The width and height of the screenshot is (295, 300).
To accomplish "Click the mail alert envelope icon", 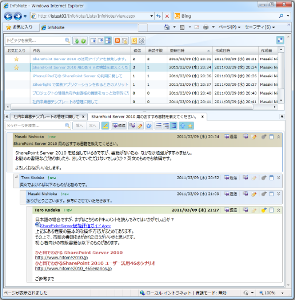I will click(124, 41).
